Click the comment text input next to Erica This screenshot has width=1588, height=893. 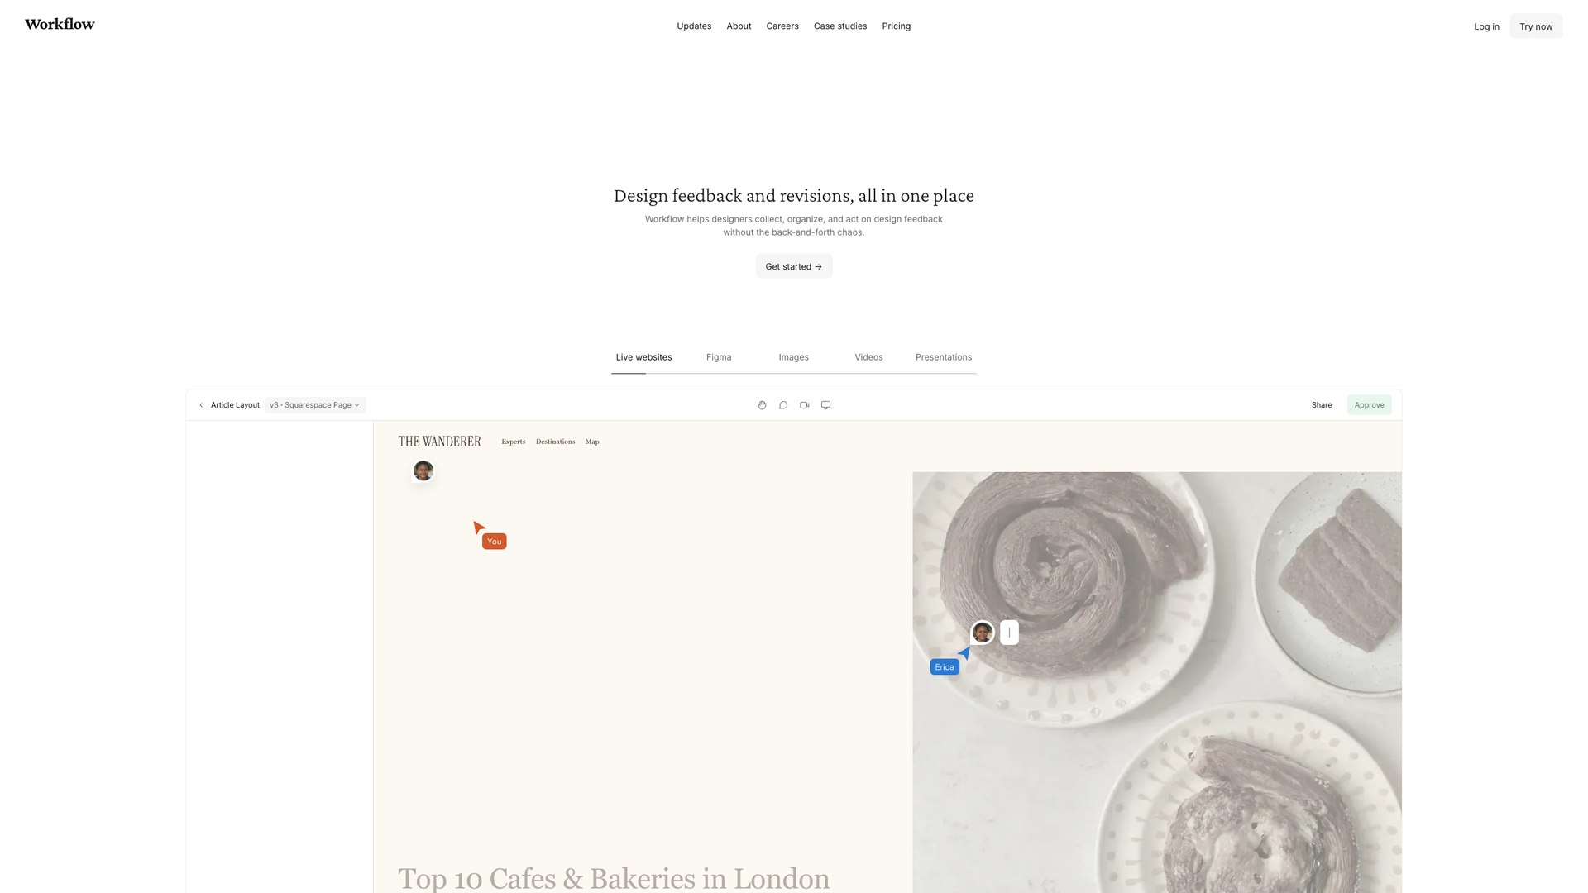[x=1009, y=633]
